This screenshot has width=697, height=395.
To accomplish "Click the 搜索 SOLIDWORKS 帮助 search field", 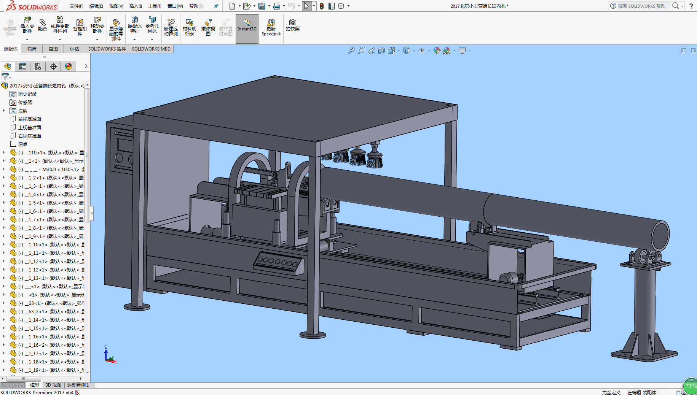I will 641,6.
